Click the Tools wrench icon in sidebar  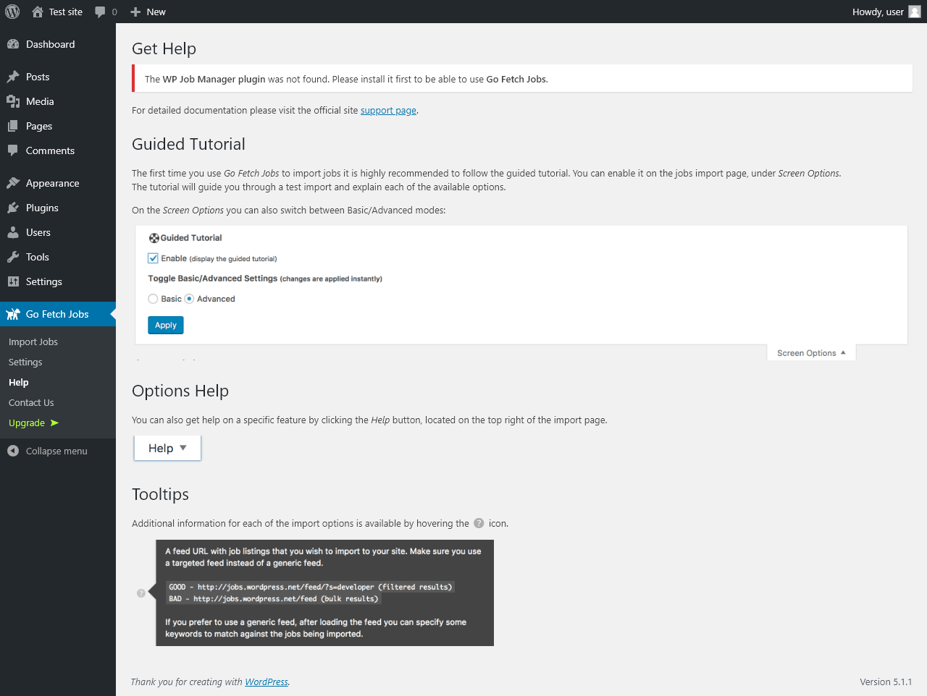pyautogui.click(x=13, y=257)
